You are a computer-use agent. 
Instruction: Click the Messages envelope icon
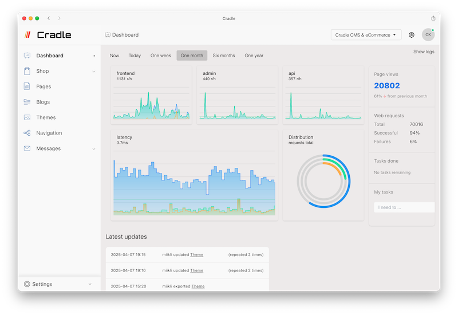click(x=27, y=148)
